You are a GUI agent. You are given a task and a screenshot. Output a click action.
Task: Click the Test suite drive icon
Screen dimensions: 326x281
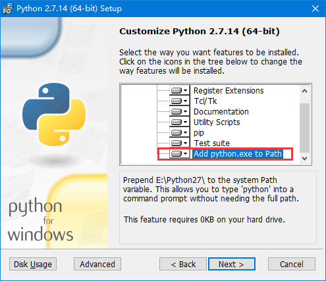tap(177, 143)
